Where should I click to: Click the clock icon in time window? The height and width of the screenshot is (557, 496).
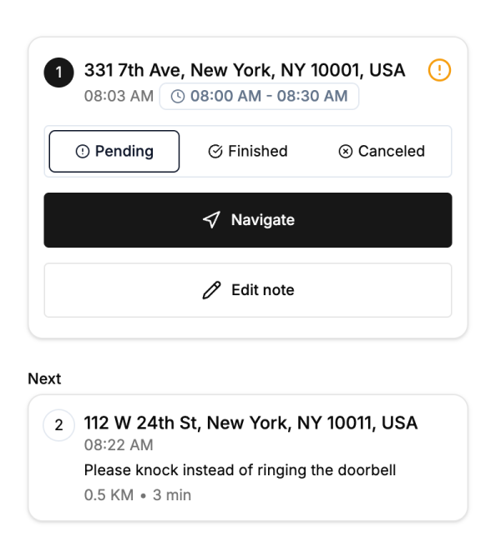(x=178, y=96)
